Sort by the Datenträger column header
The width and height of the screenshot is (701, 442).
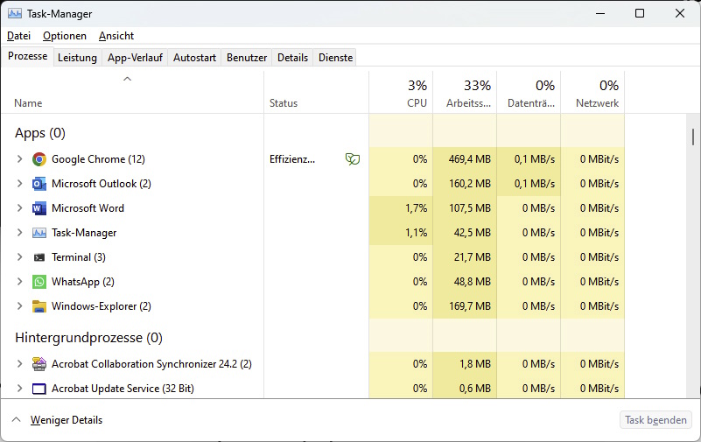[x=529, y=92]
